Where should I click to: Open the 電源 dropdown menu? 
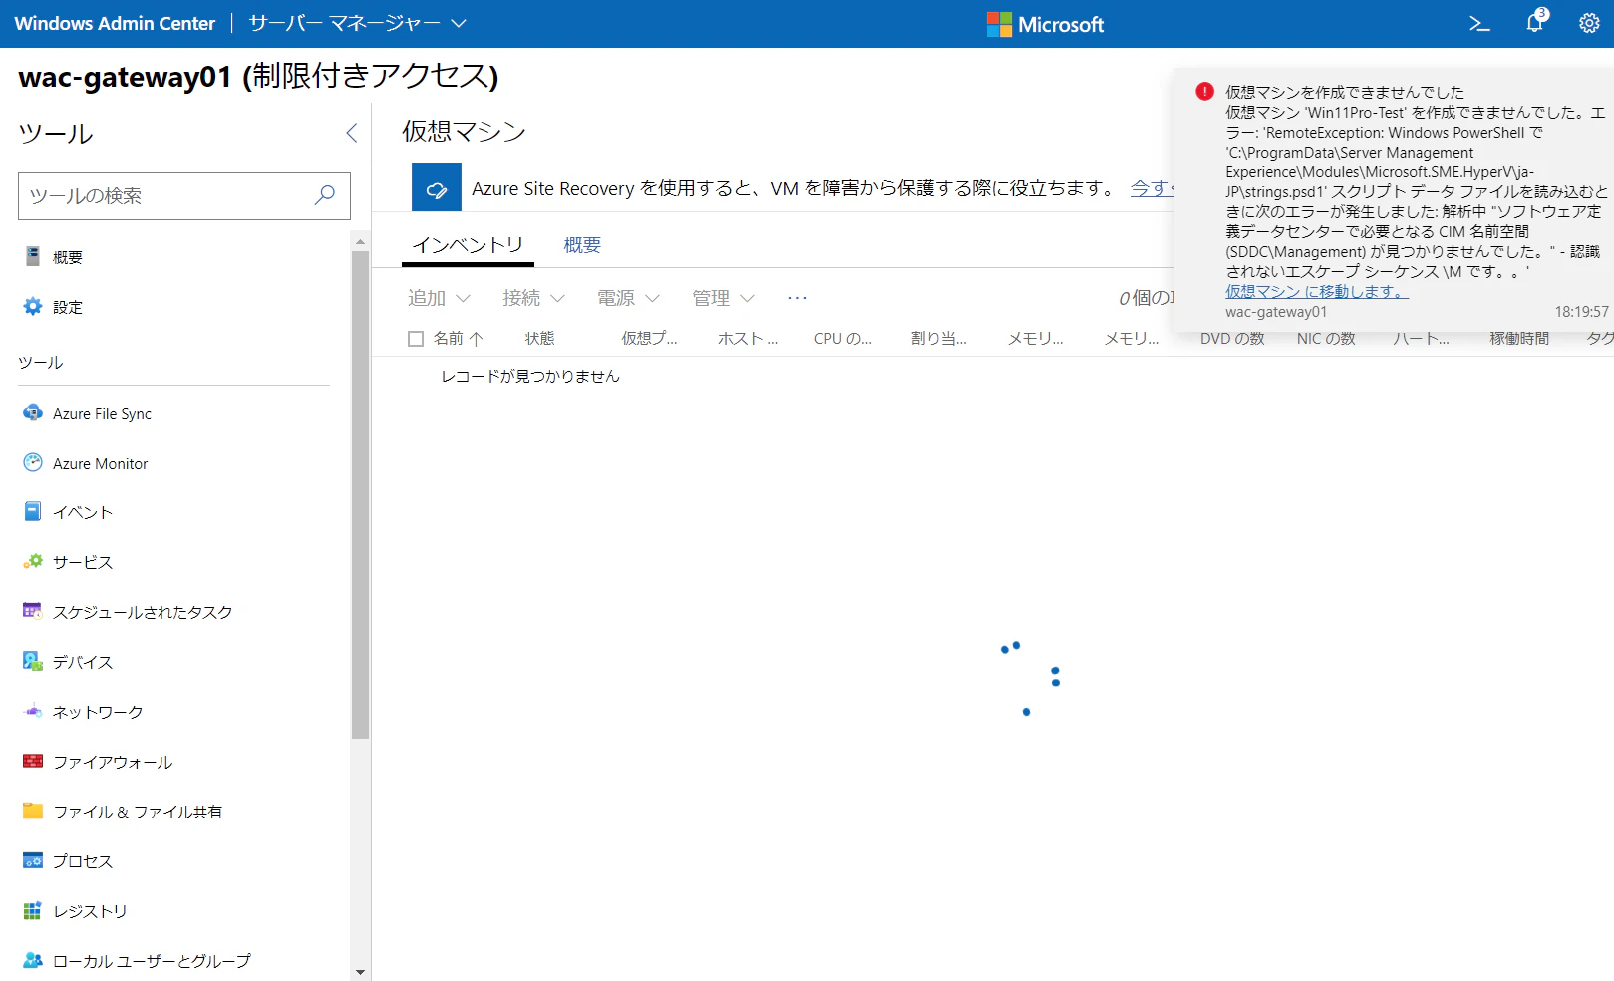coord(628,298)
